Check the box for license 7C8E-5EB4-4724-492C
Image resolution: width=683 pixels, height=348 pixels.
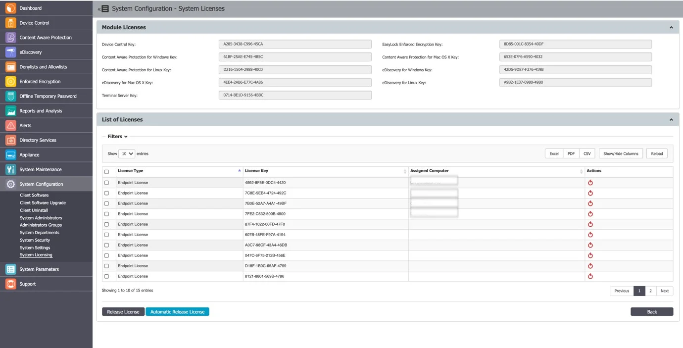pos(106,193)
